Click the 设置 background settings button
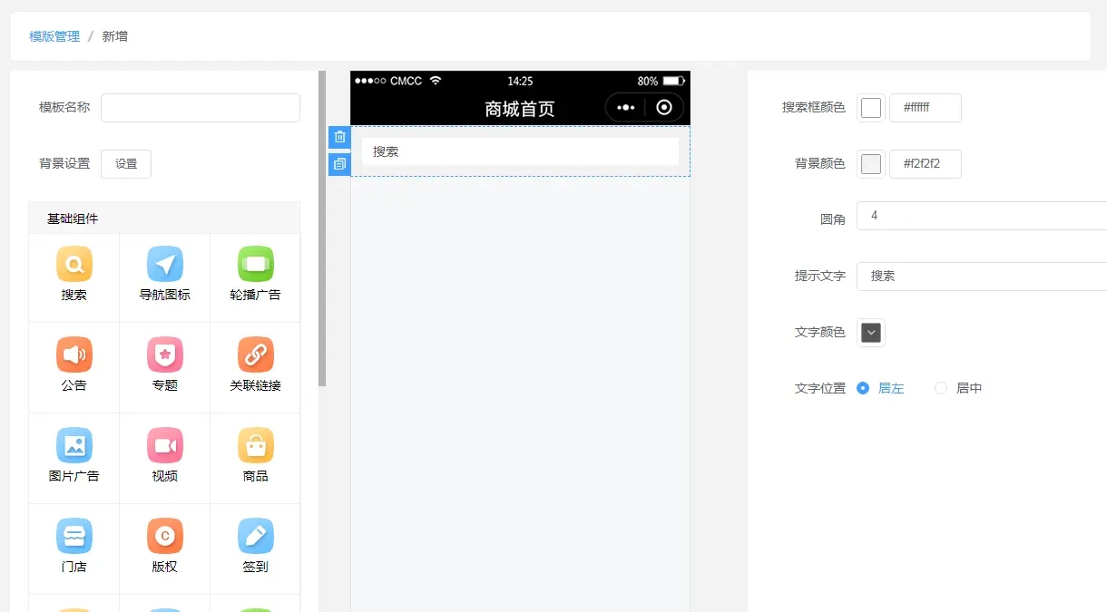Image resolution: width=1107 pixels, height=612 pixels. pos(126,164)
